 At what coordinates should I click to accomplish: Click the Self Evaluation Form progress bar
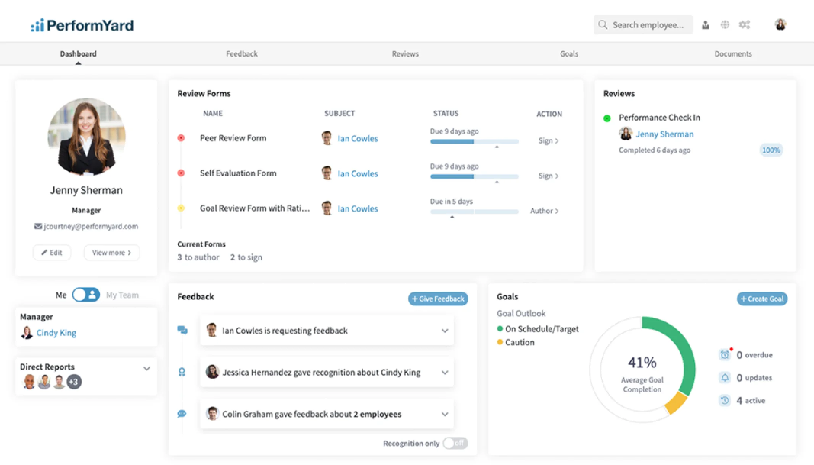point(474,176)
